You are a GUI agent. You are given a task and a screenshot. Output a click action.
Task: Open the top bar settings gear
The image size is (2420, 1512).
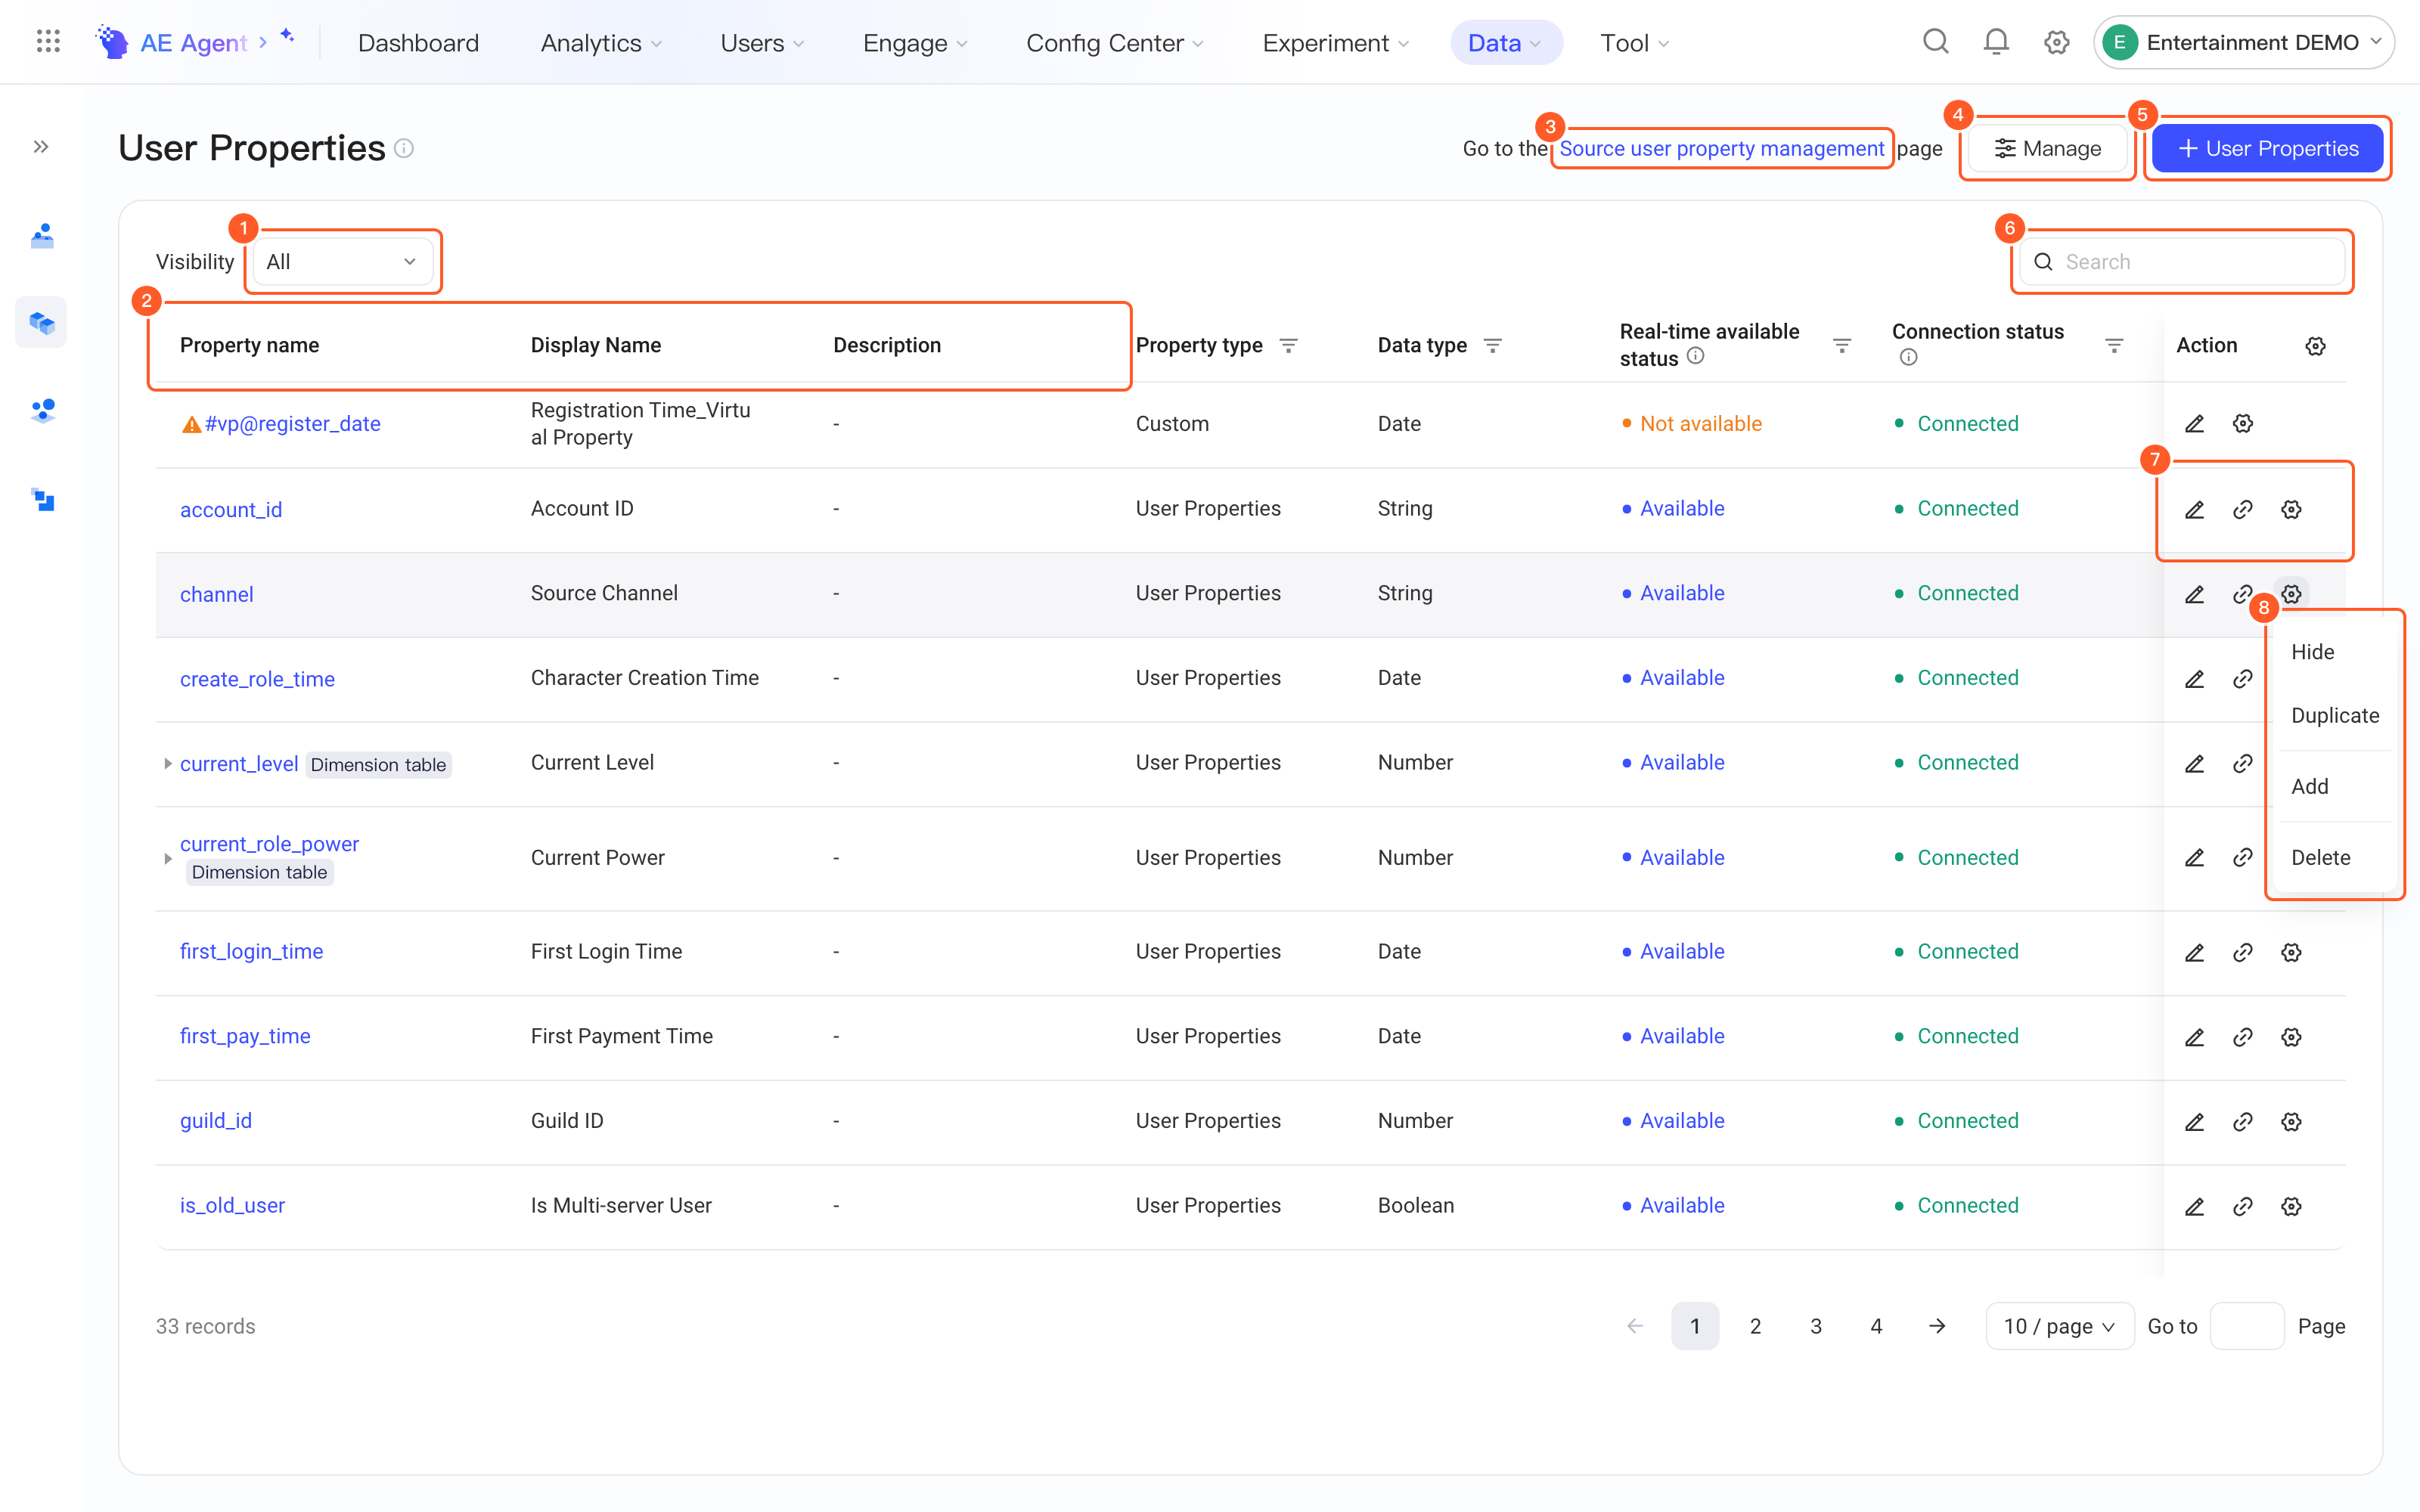(x=2056, y=42)
